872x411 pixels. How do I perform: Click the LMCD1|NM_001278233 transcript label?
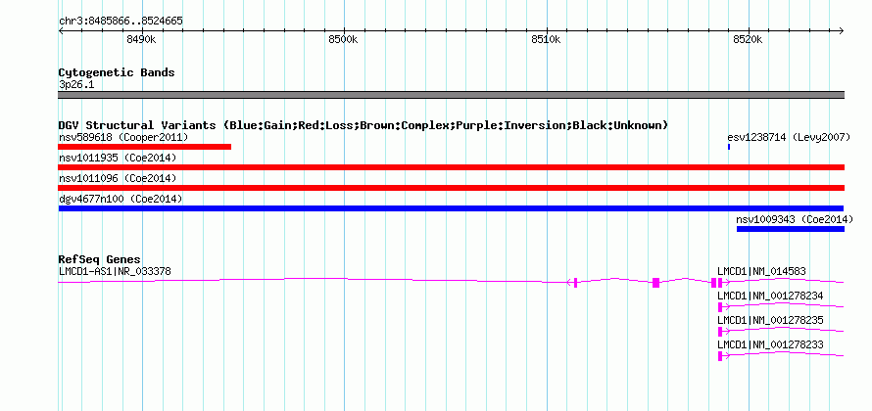coord(770,344)
